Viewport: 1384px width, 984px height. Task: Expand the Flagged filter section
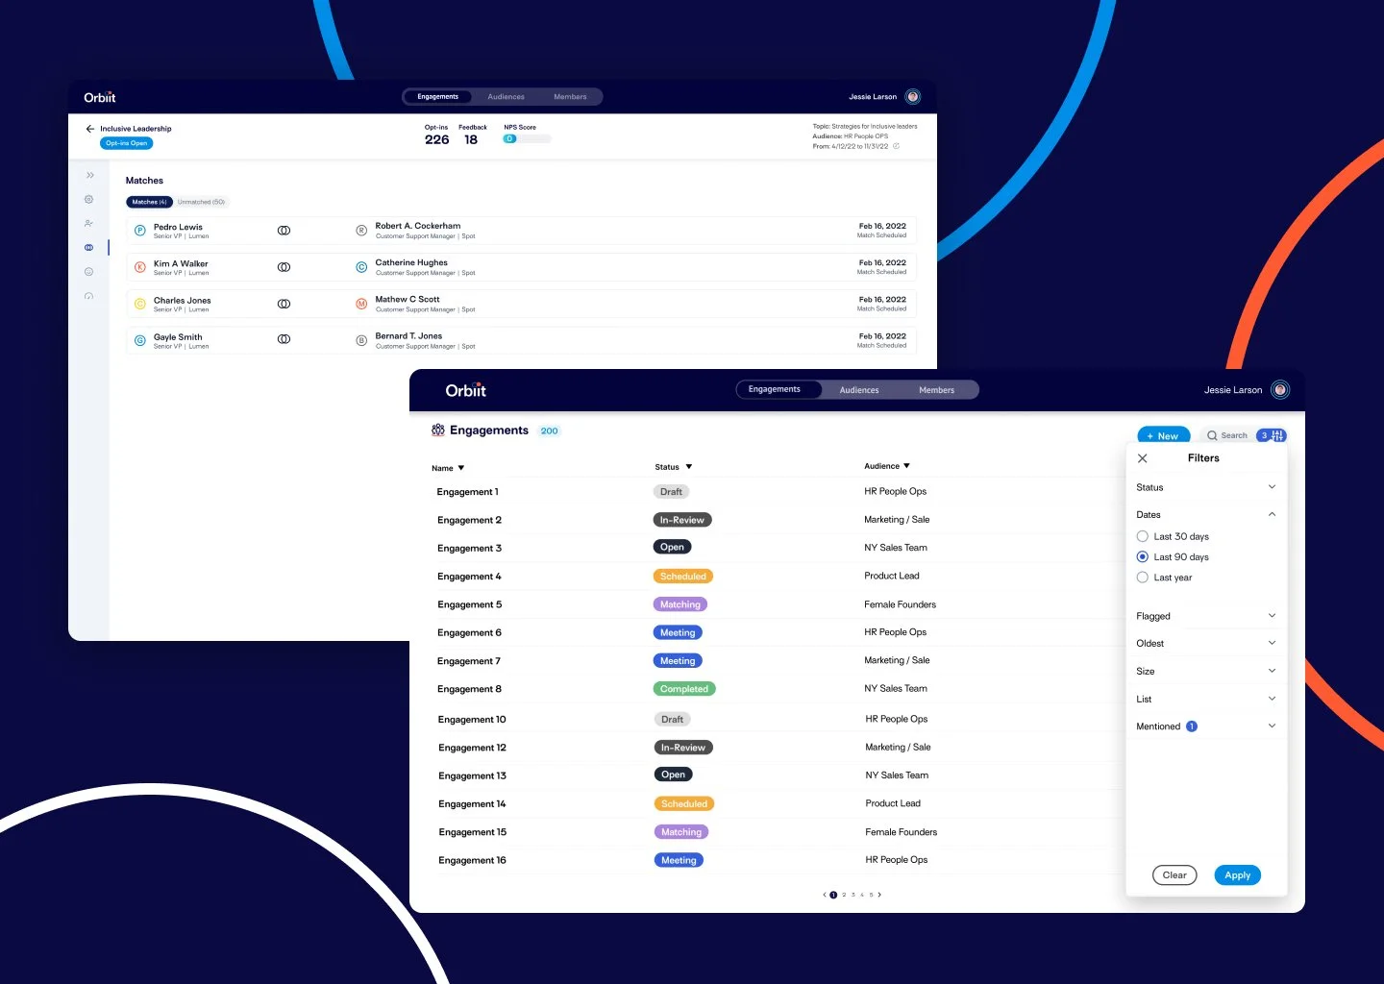1272,615
